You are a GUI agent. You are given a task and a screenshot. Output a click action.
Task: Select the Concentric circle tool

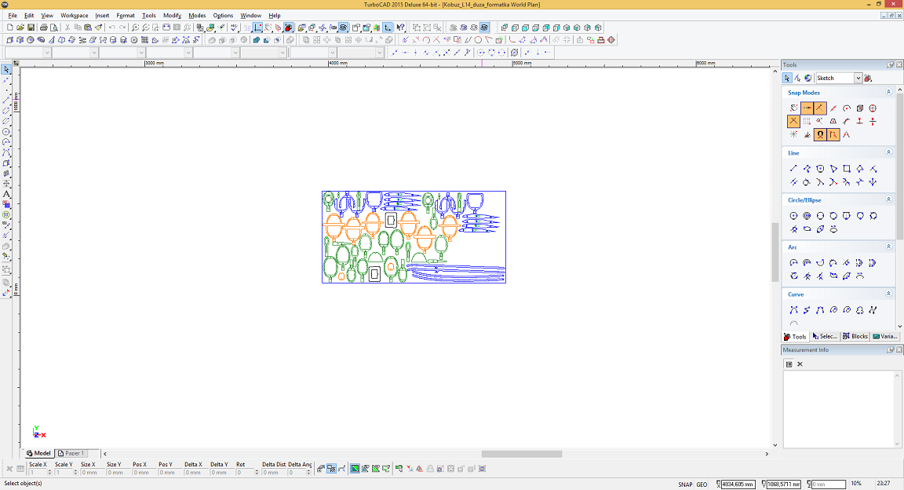(x=807, y=216)
